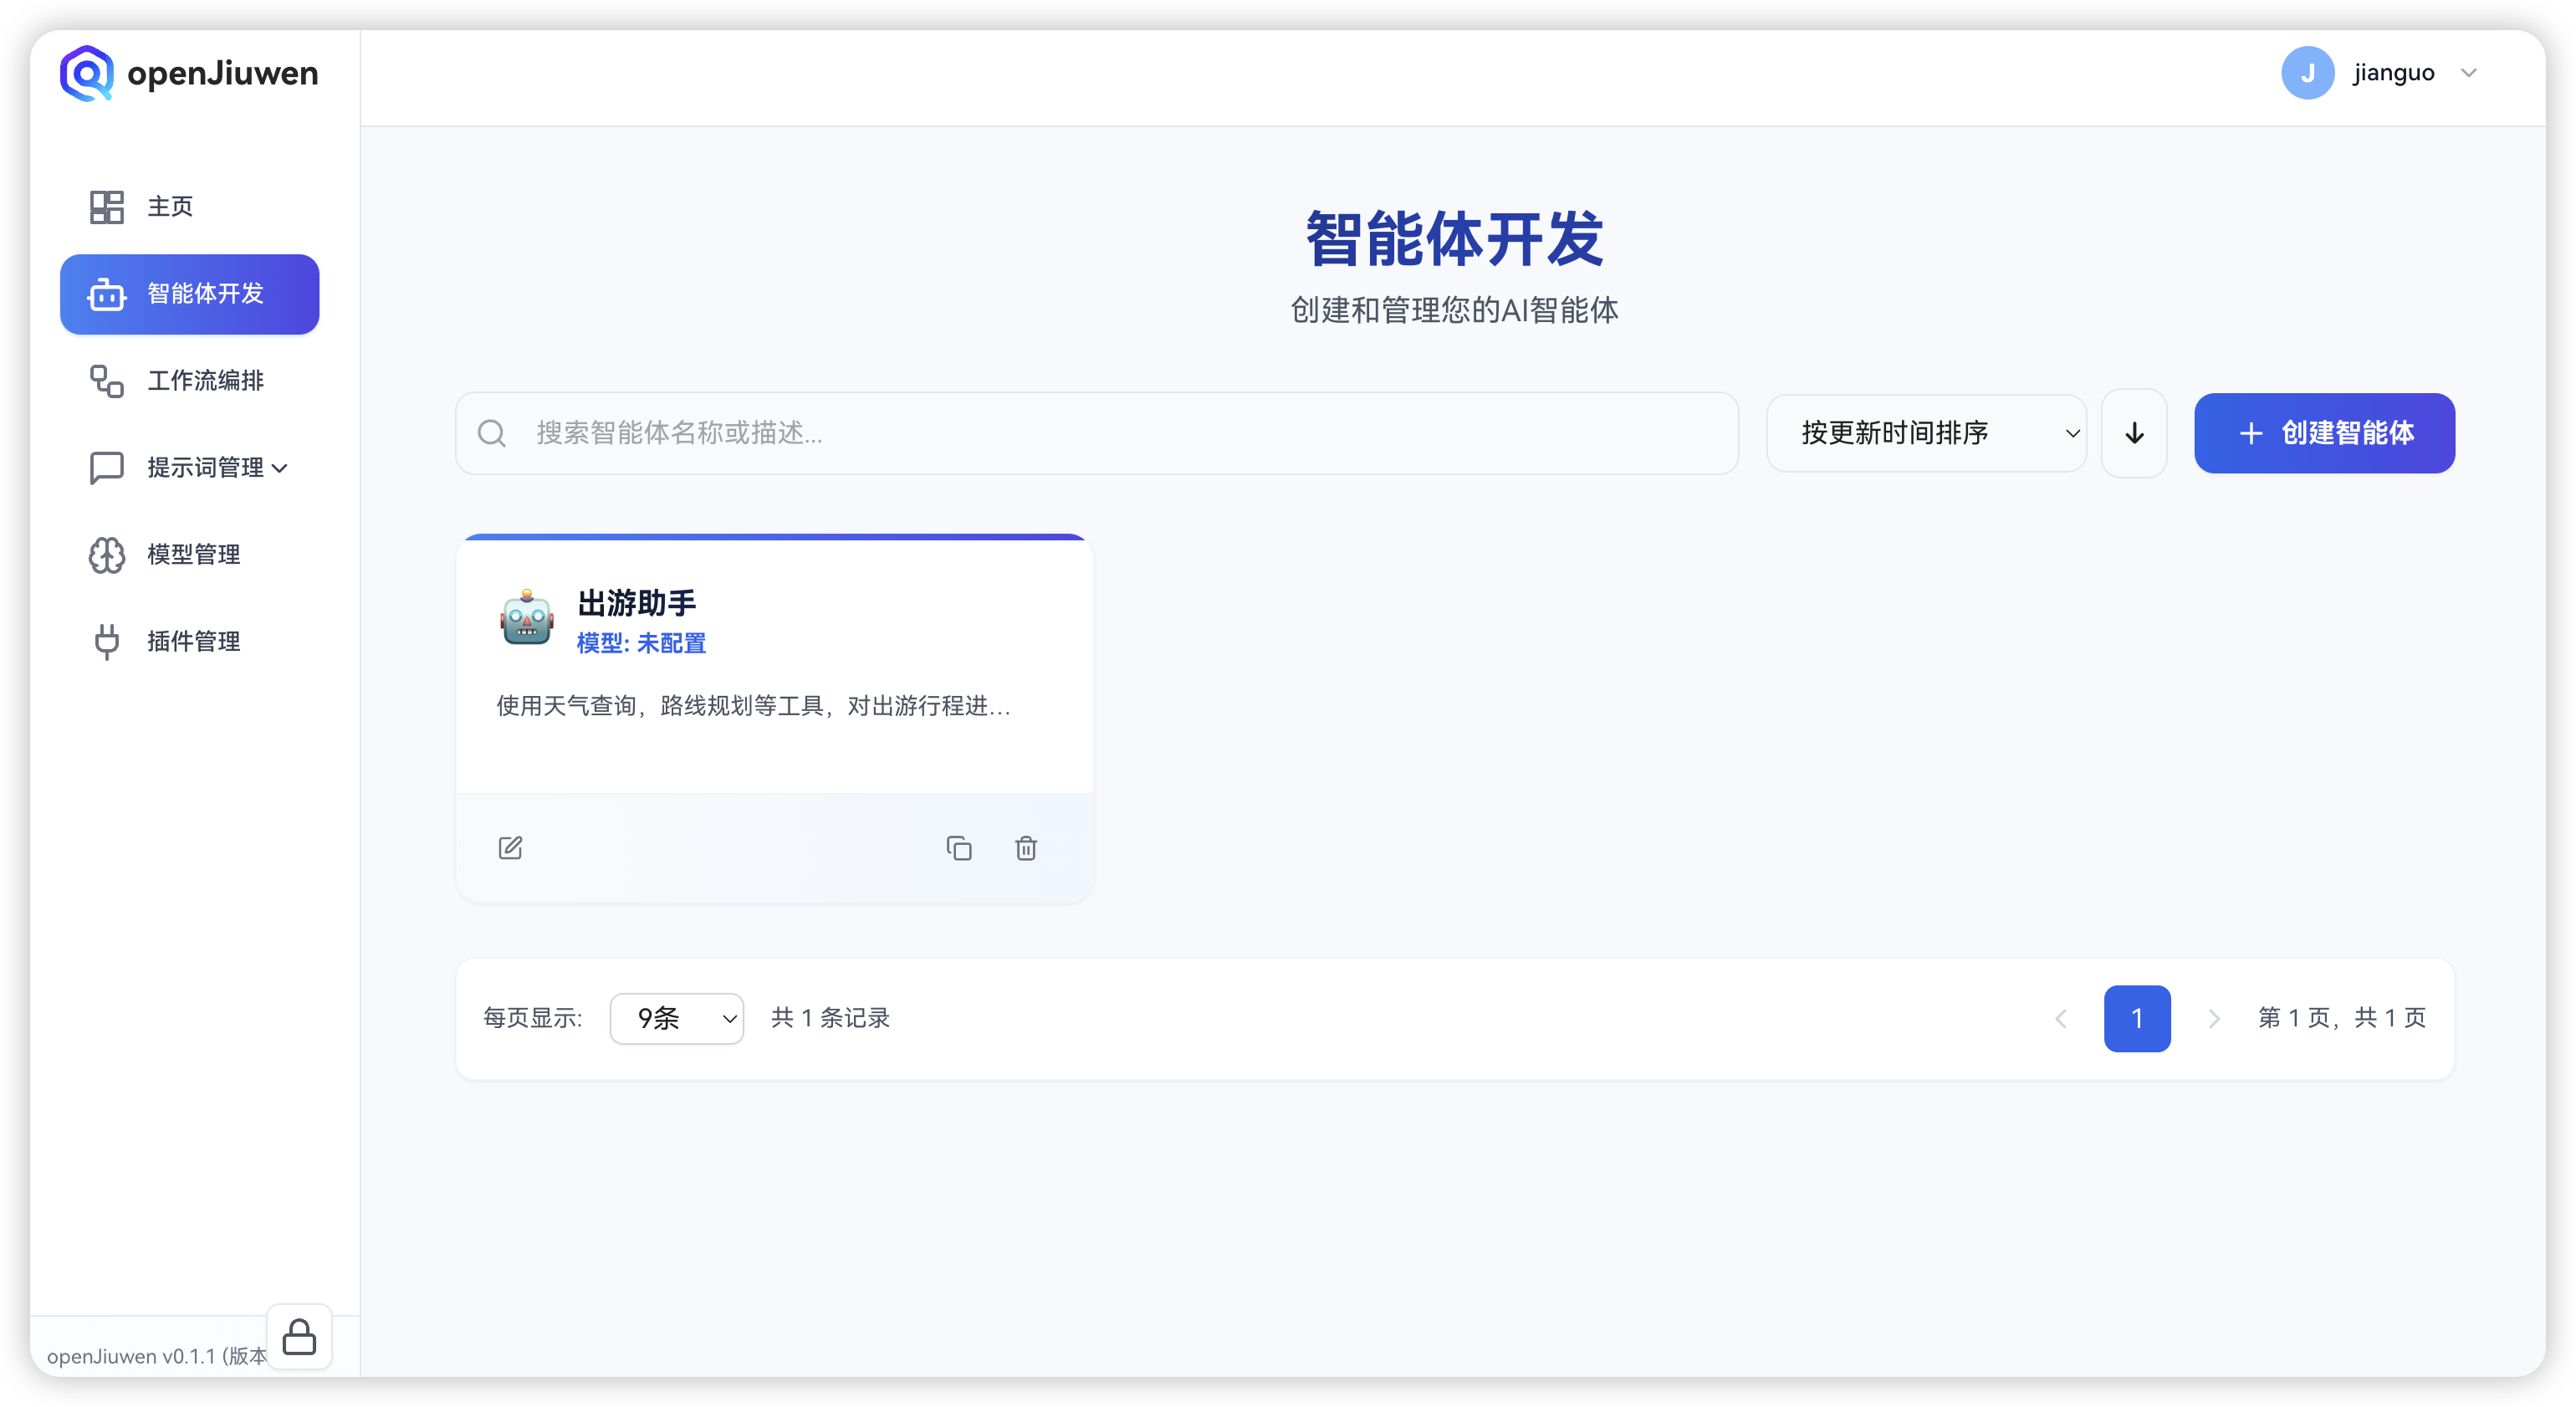Click the edit icon on 出游助手 card

coord(510,848)
